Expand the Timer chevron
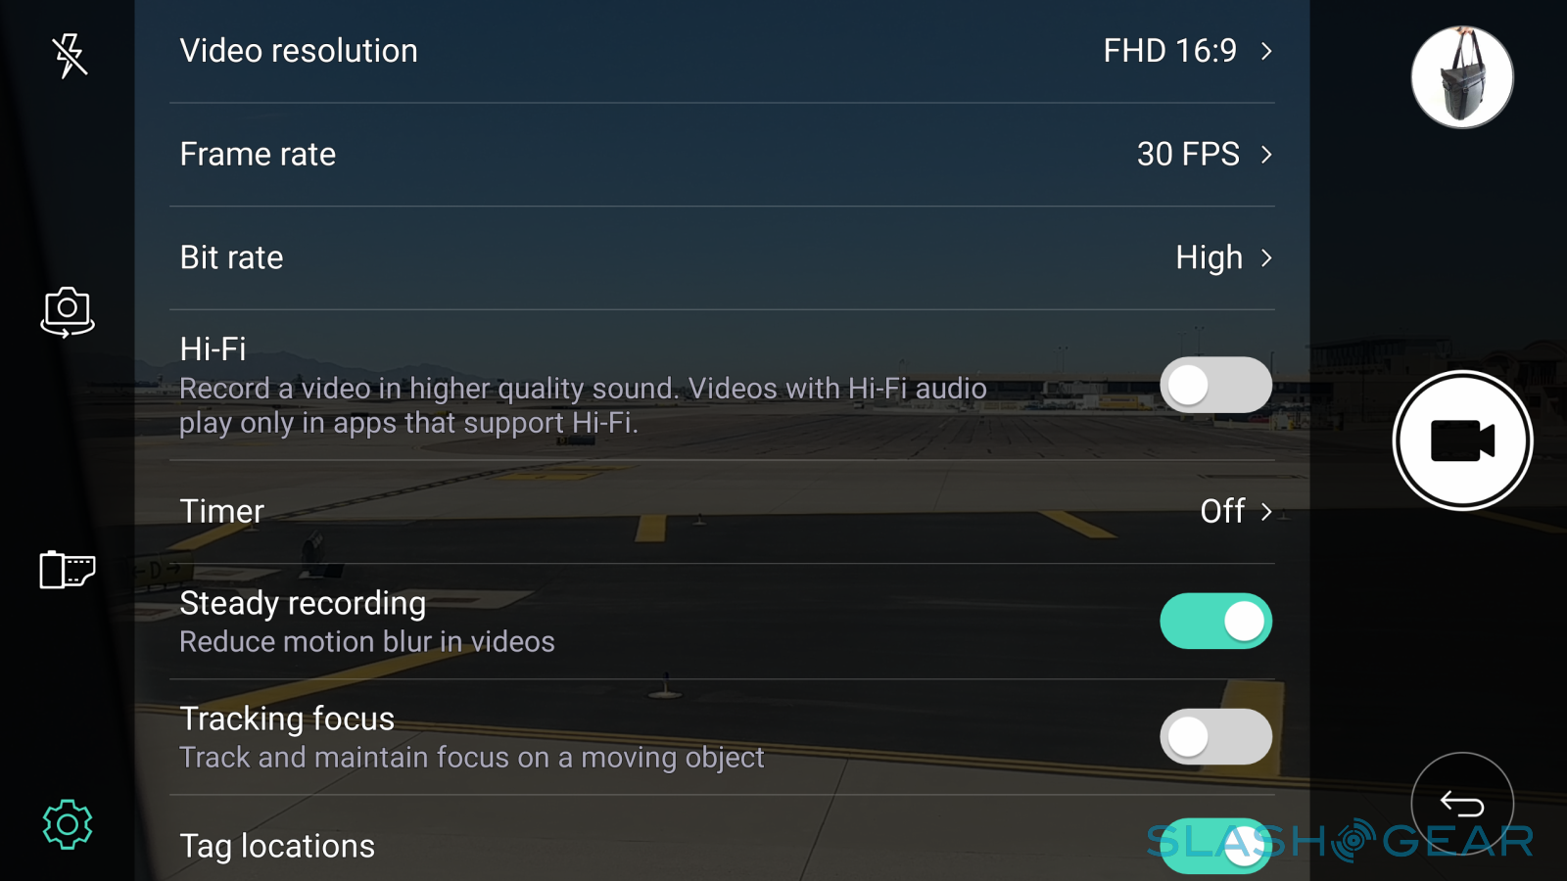 tap(1266, 511)
